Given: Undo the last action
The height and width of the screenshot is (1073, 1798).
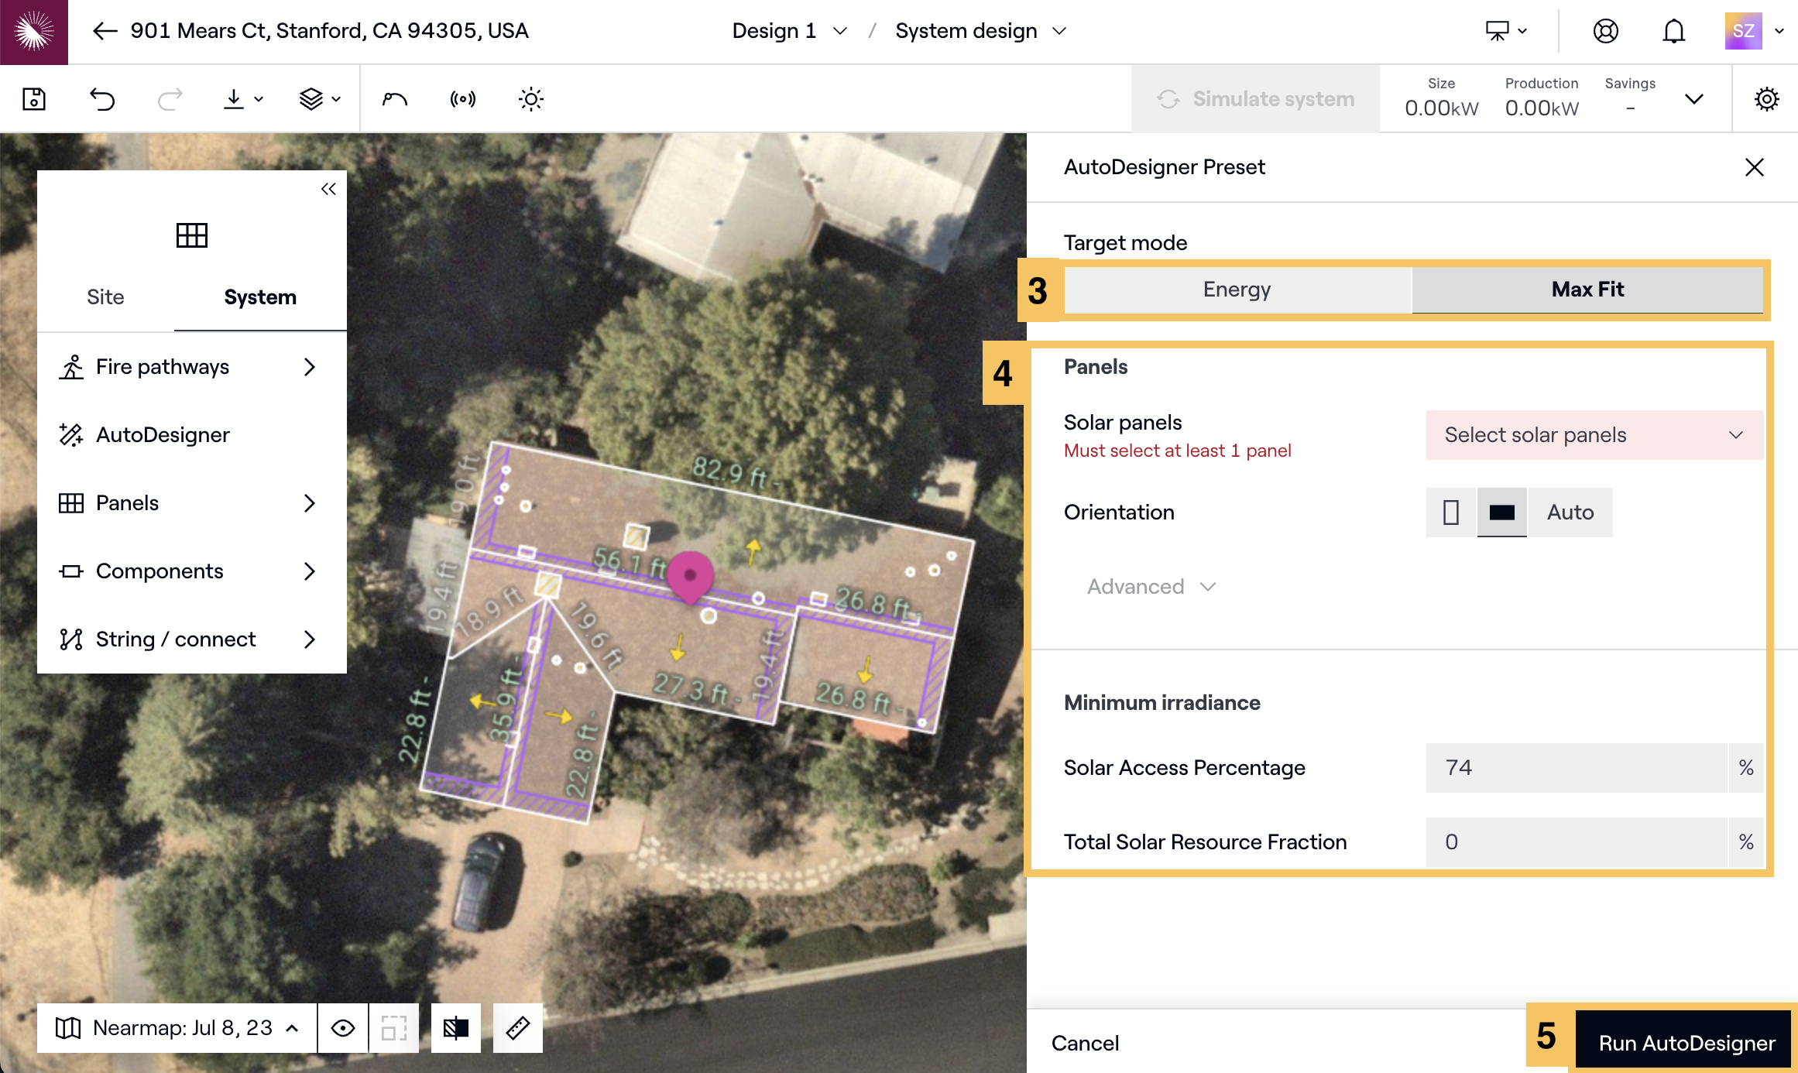Looking at the screenshot, I should (102, 99).
